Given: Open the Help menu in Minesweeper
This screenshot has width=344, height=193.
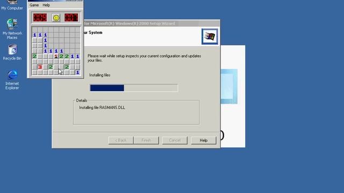Looking at the screenshot, I should pos(46,5).
